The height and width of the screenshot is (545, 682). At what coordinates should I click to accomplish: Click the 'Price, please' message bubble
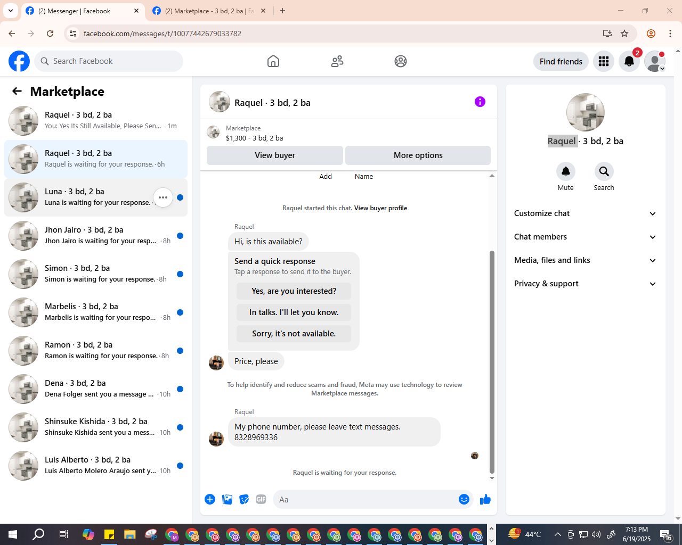point(256,361)
